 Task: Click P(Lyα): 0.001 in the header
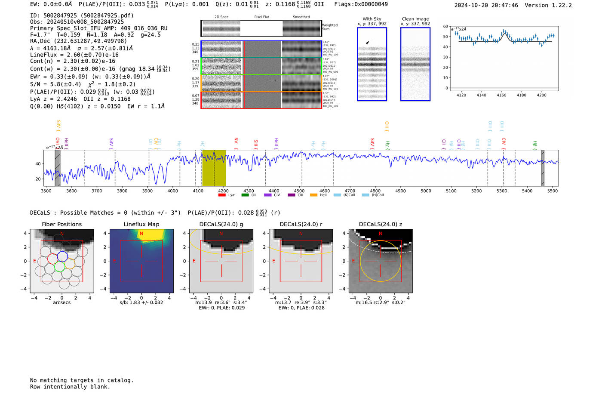tap(187, 4)
